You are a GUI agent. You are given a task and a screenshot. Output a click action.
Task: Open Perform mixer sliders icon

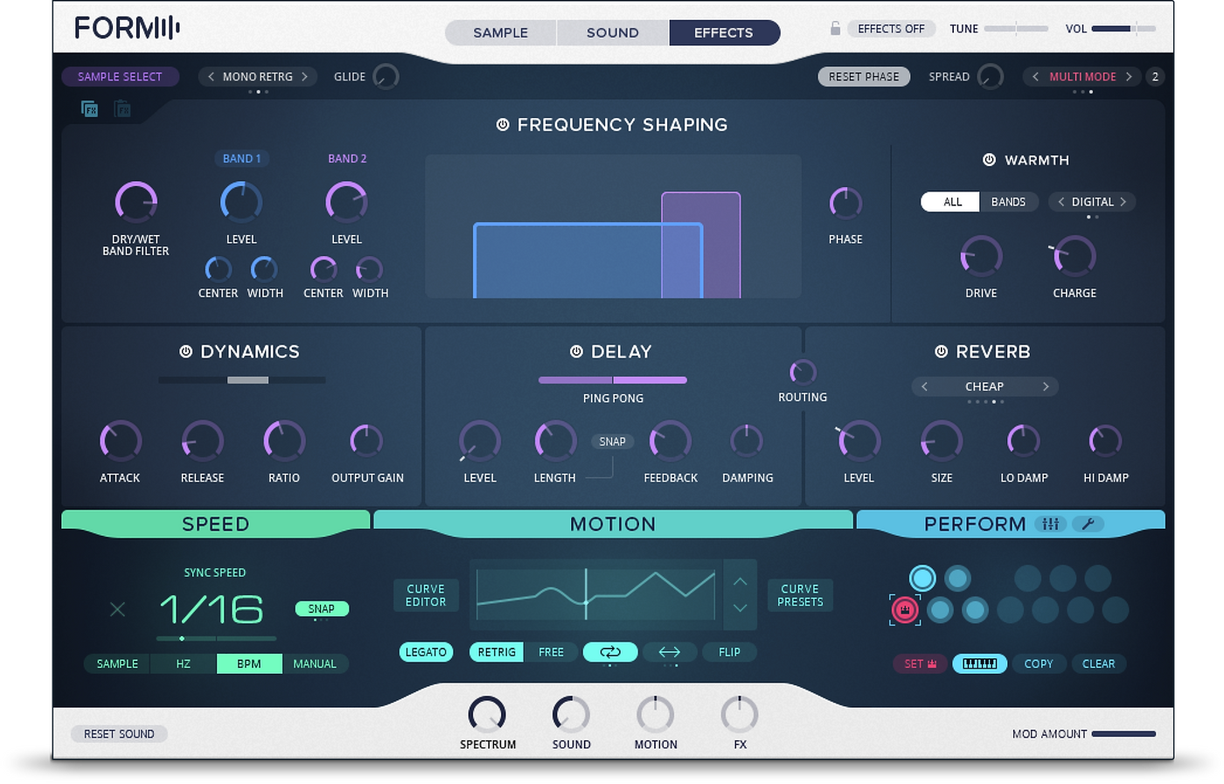point(1050,524)
